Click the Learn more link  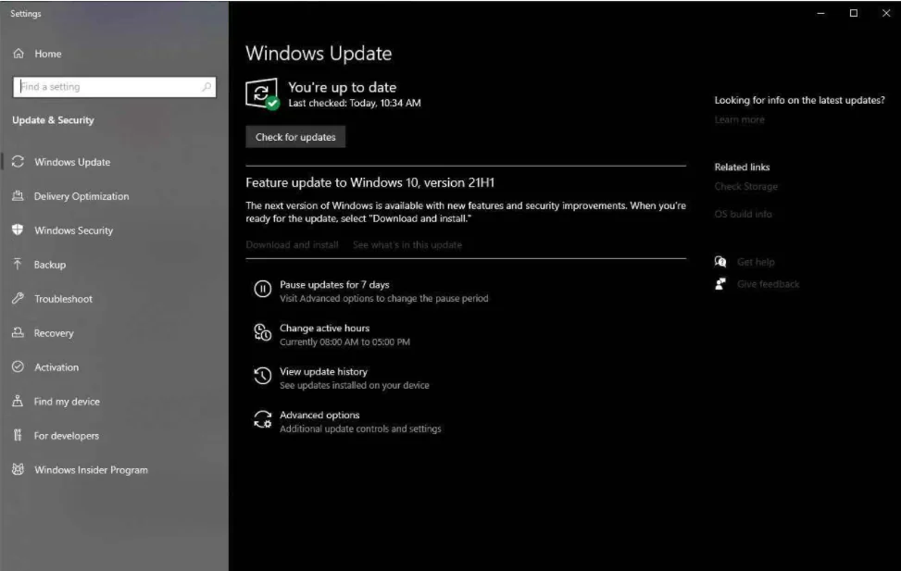(740, 119)
